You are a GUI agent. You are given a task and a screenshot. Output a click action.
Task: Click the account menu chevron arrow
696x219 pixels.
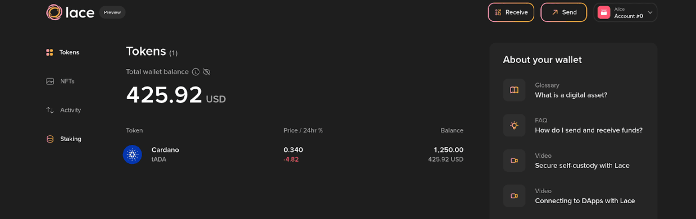(x=650, y=12)
